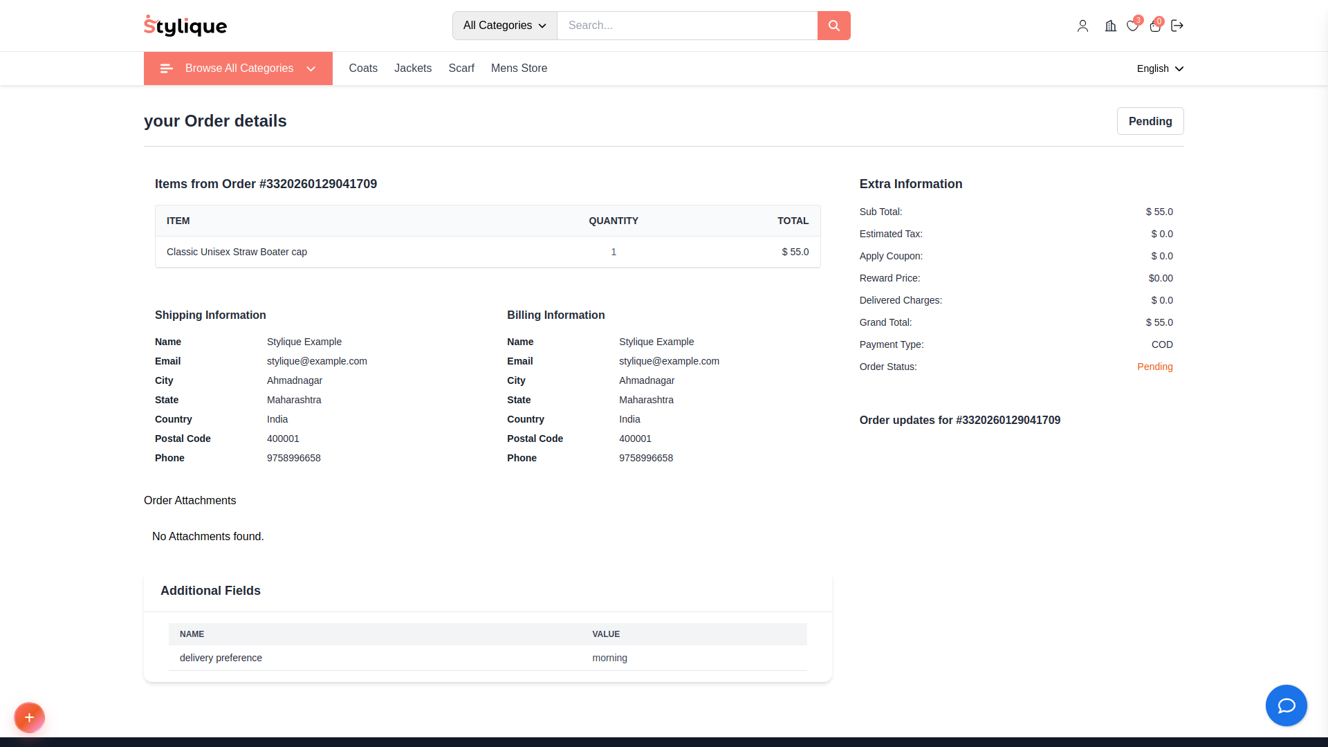This screenshot has width=1328, height=747.
Task: Open the Scarf category link
Action: [461, 68]
